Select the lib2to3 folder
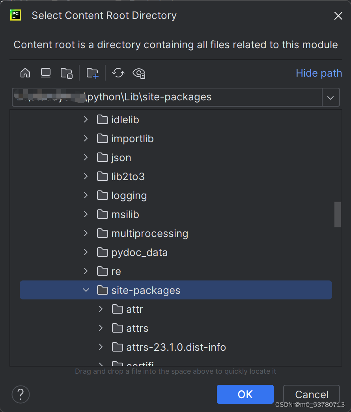The width and height of the screenshot is (351, 412). (x=128, y=177)
